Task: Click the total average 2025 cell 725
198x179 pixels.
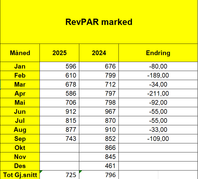Action: click(60, 175)
